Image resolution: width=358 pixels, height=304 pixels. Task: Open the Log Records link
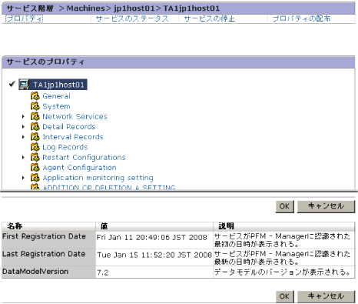pos(65,147)
